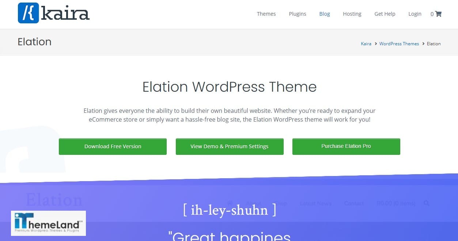Click the Download Free Version button
Image resolution: width=458 pixels, height=241 pixels.
pos(113,146)
